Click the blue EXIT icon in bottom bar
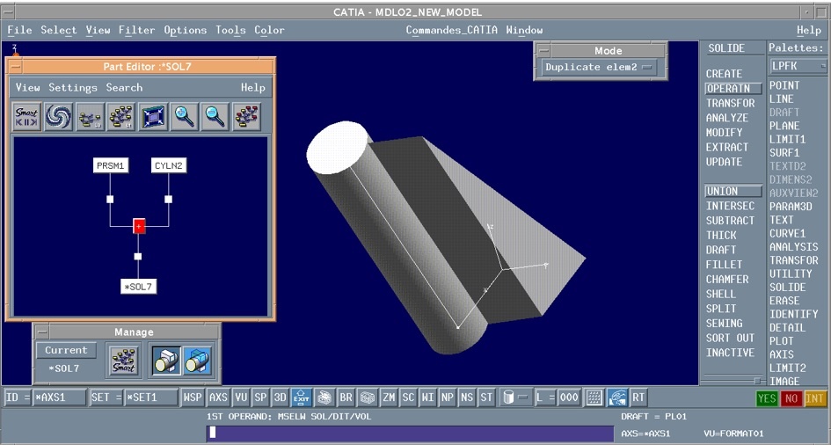The width and height of the screenshot is (831, 445). 301,398
